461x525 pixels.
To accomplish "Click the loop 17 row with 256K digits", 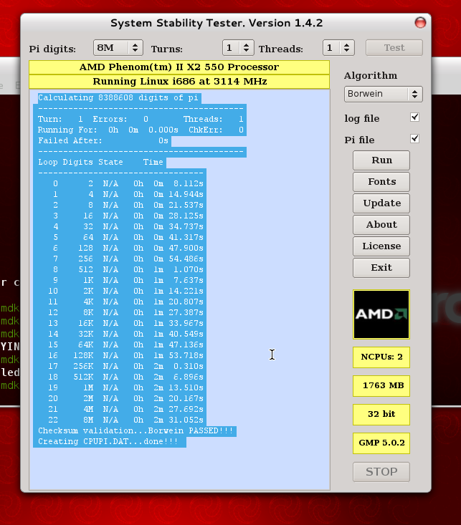I will tap(120, 366).
